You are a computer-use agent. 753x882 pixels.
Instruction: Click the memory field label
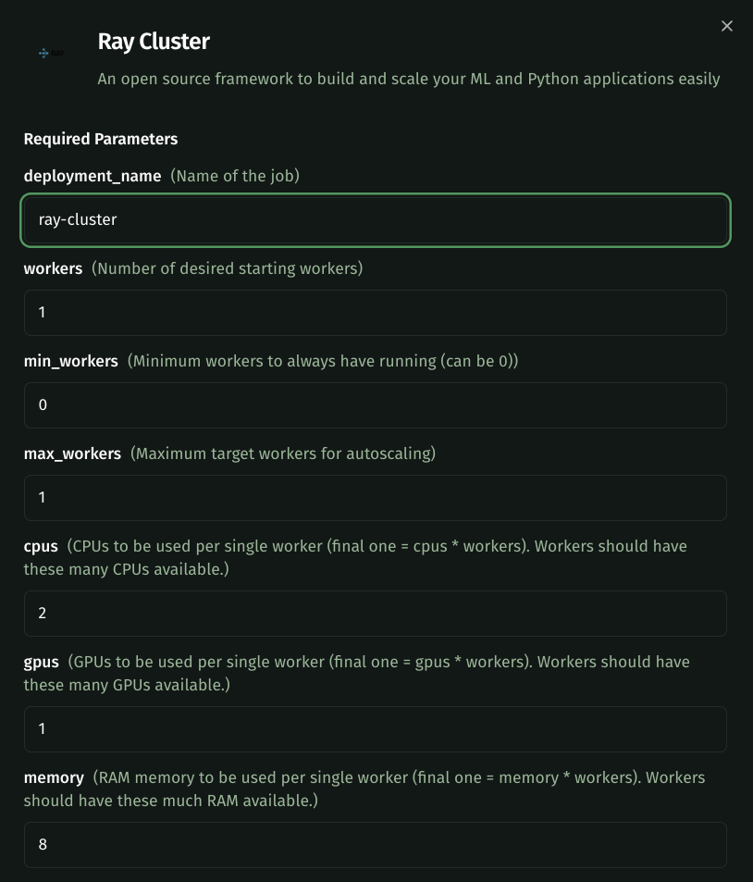[x=54, y=777]
